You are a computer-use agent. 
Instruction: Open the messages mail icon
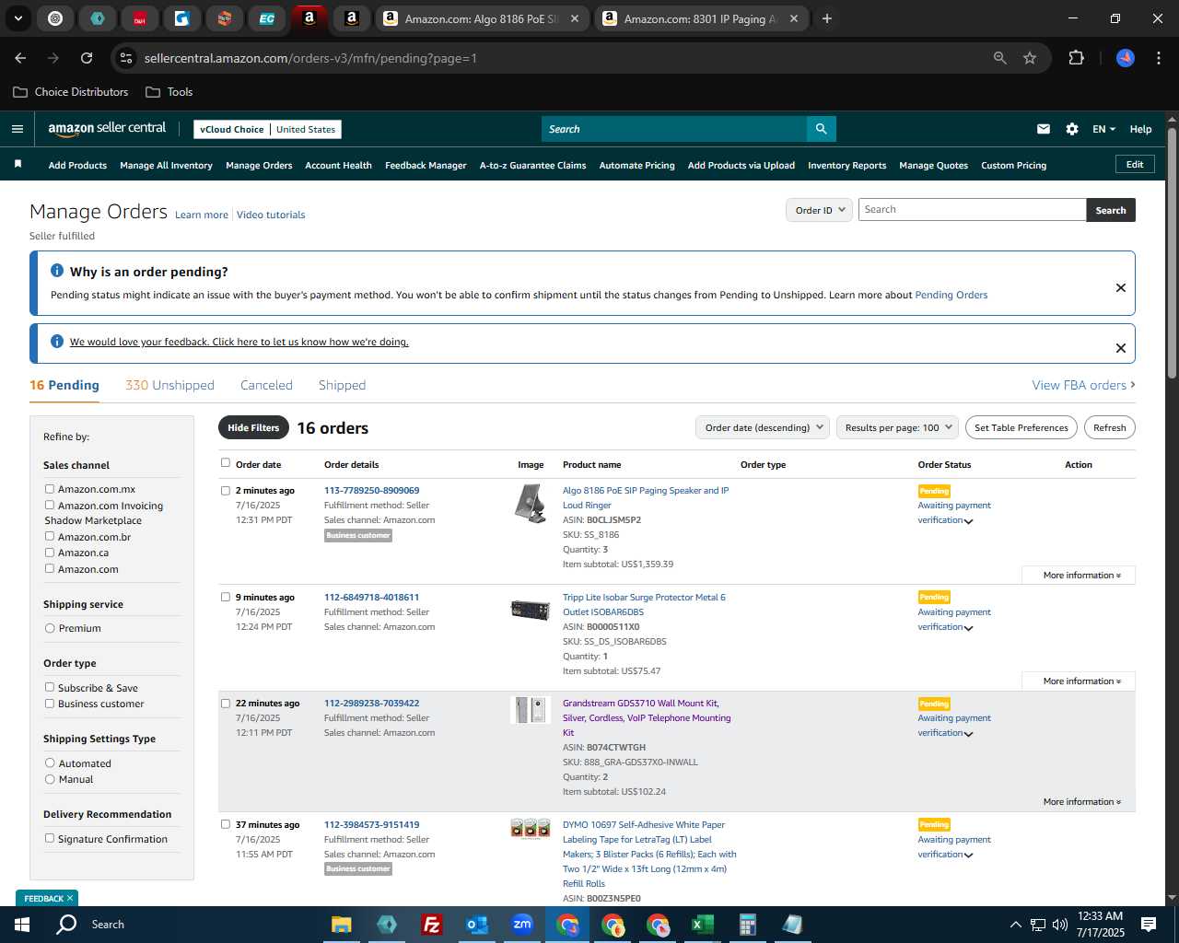coord(1044,129)
